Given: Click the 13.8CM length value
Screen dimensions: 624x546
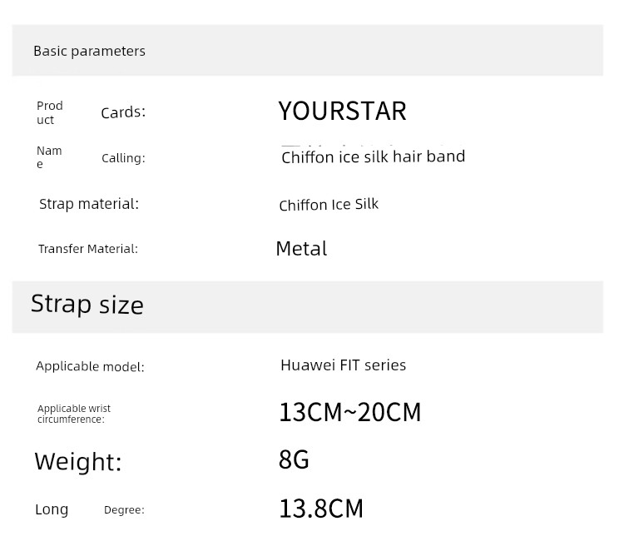Looking at the screenshot, I should coord(321,509).
